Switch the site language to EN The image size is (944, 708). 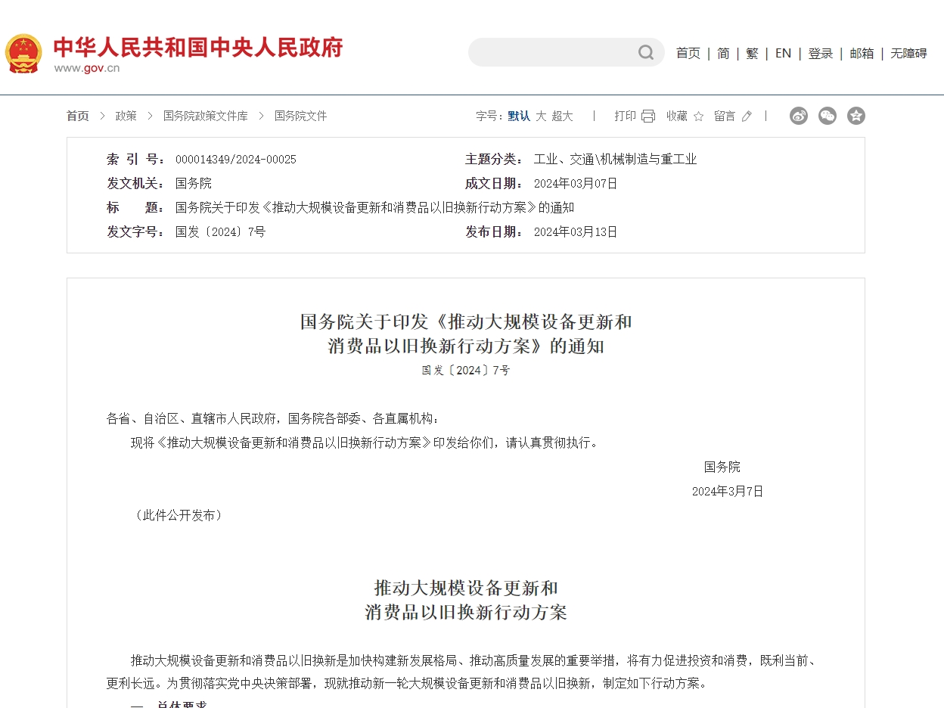point(783,53)
